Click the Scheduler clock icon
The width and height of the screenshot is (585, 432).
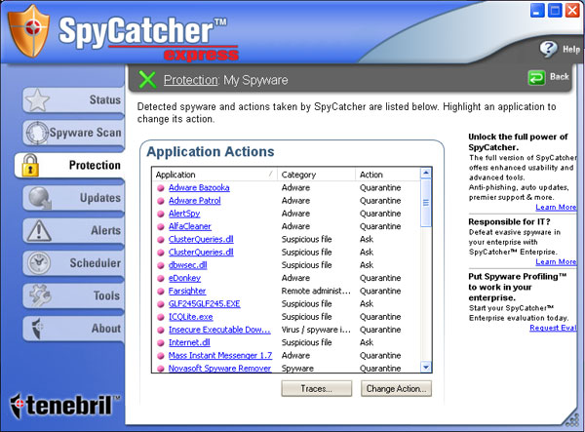[38, 263]
